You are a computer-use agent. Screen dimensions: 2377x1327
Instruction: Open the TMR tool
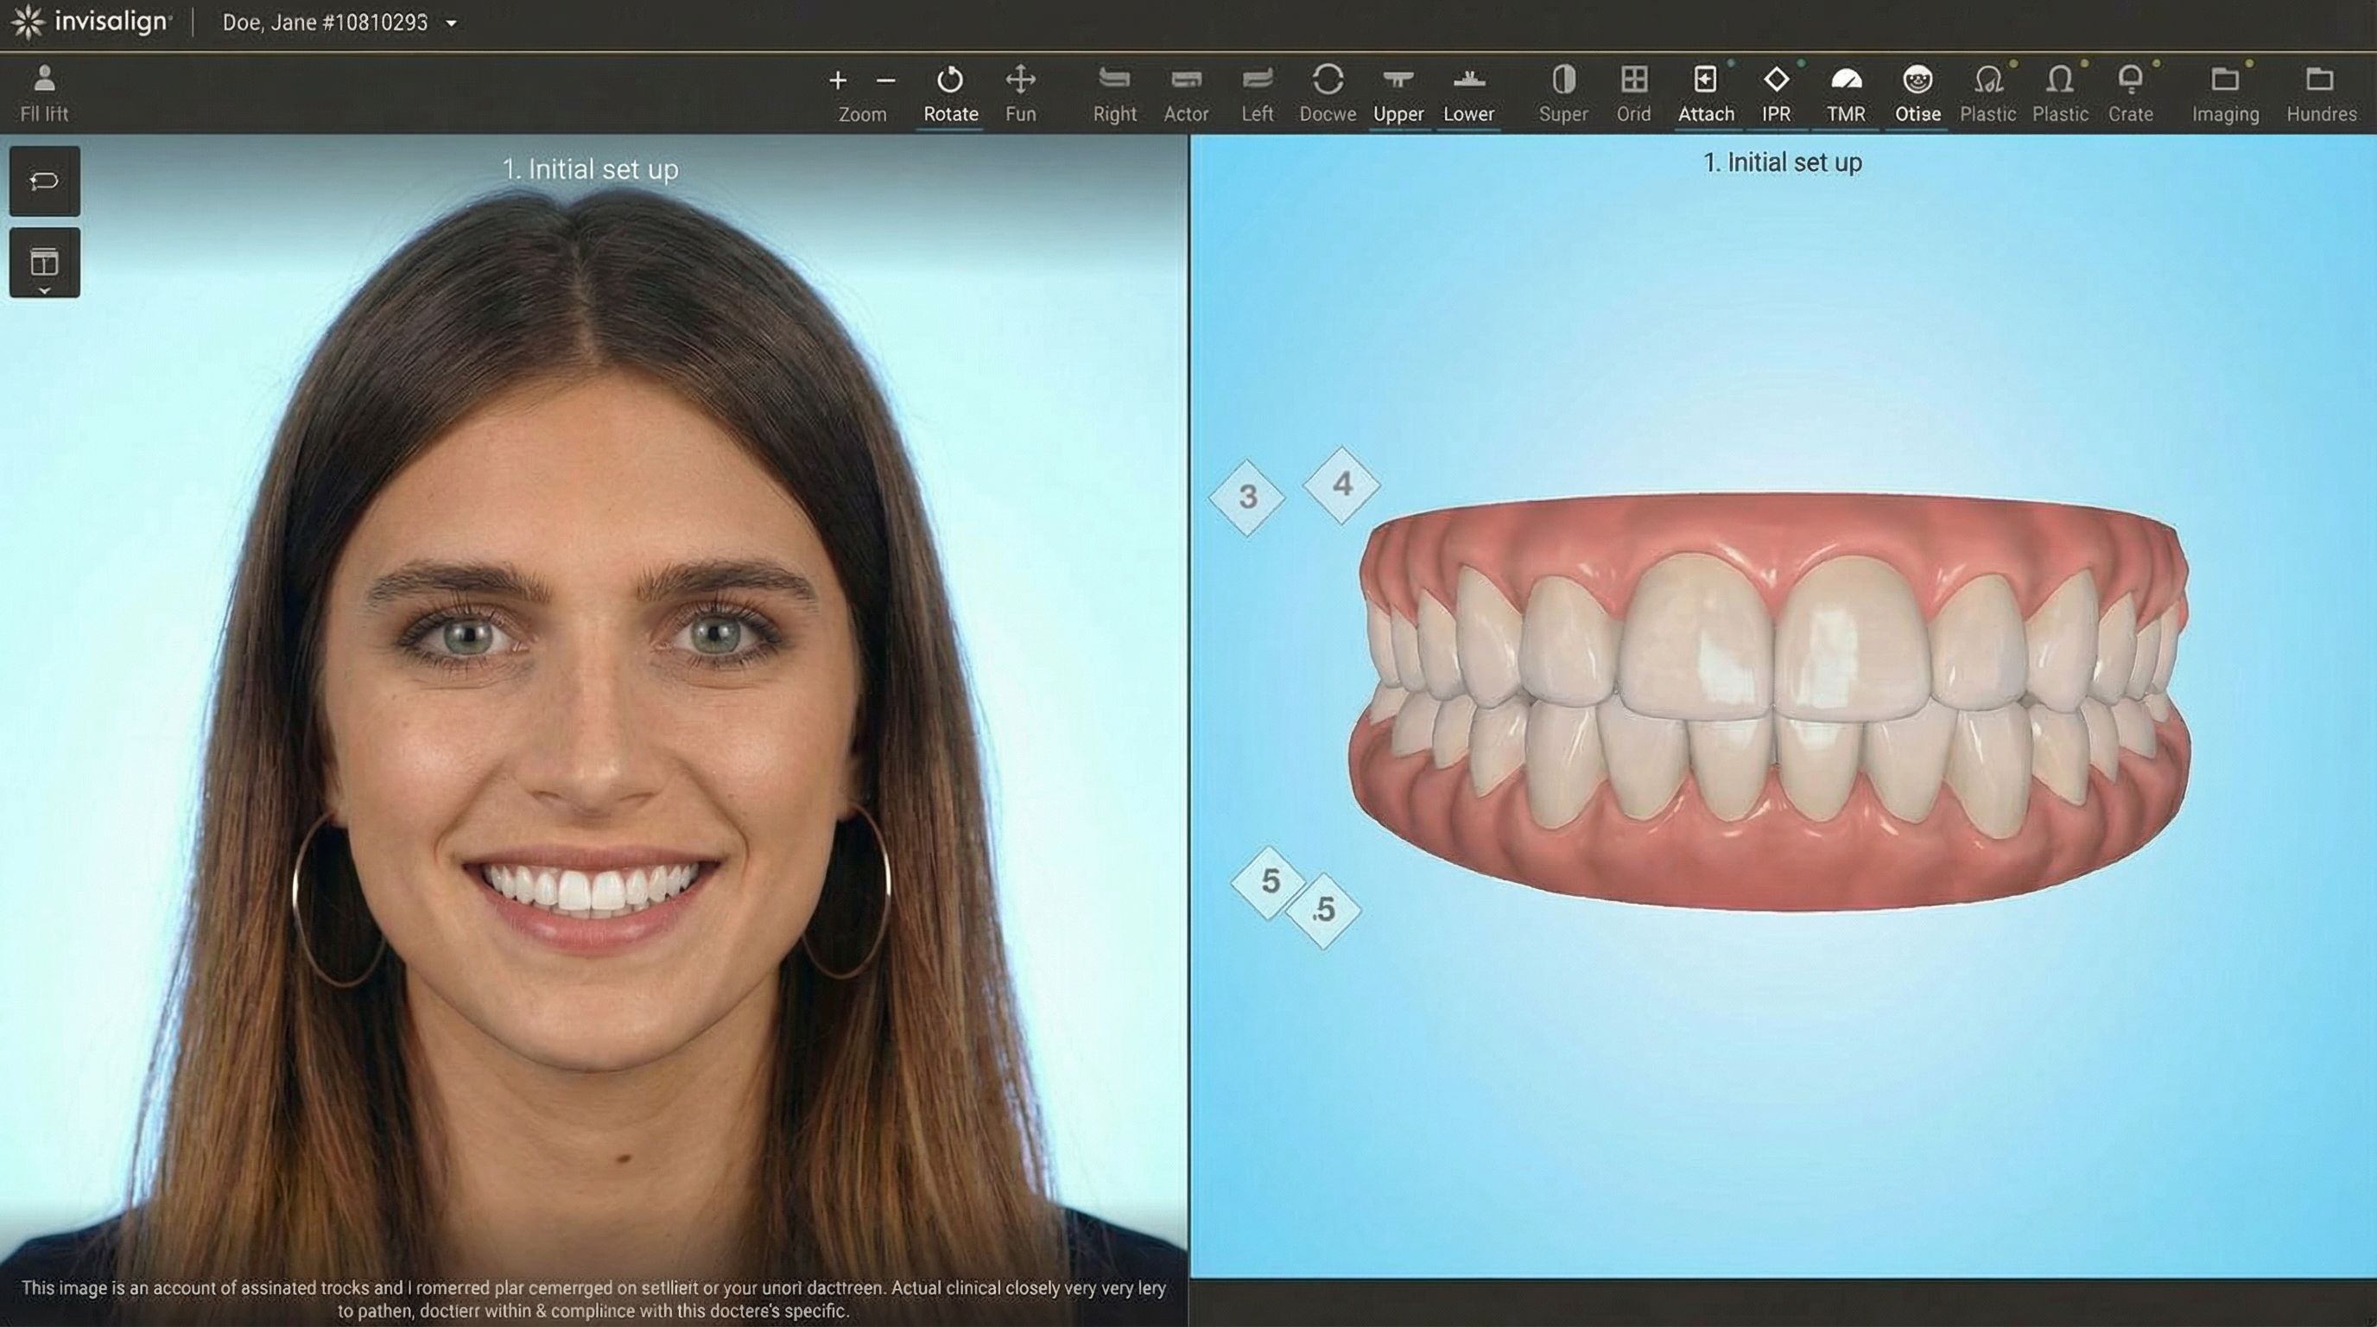[1846, 80]
